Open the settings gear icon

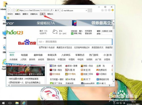point(109,10)
